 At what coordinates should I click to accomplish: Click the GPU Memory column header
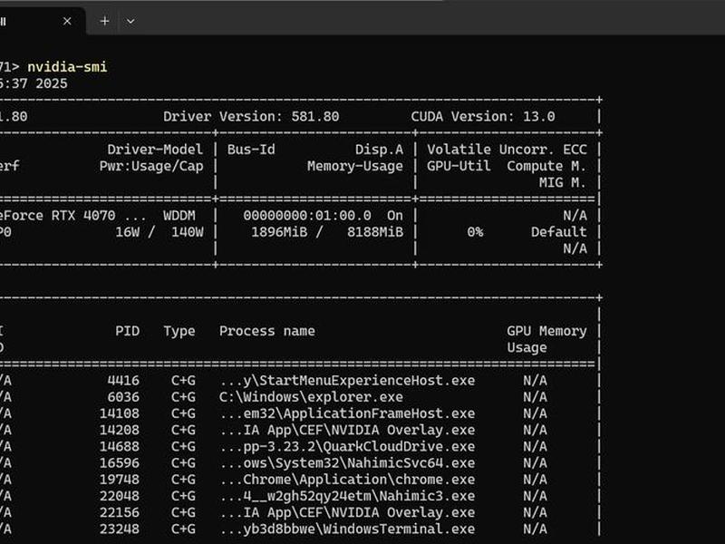[x=546, y=331]
